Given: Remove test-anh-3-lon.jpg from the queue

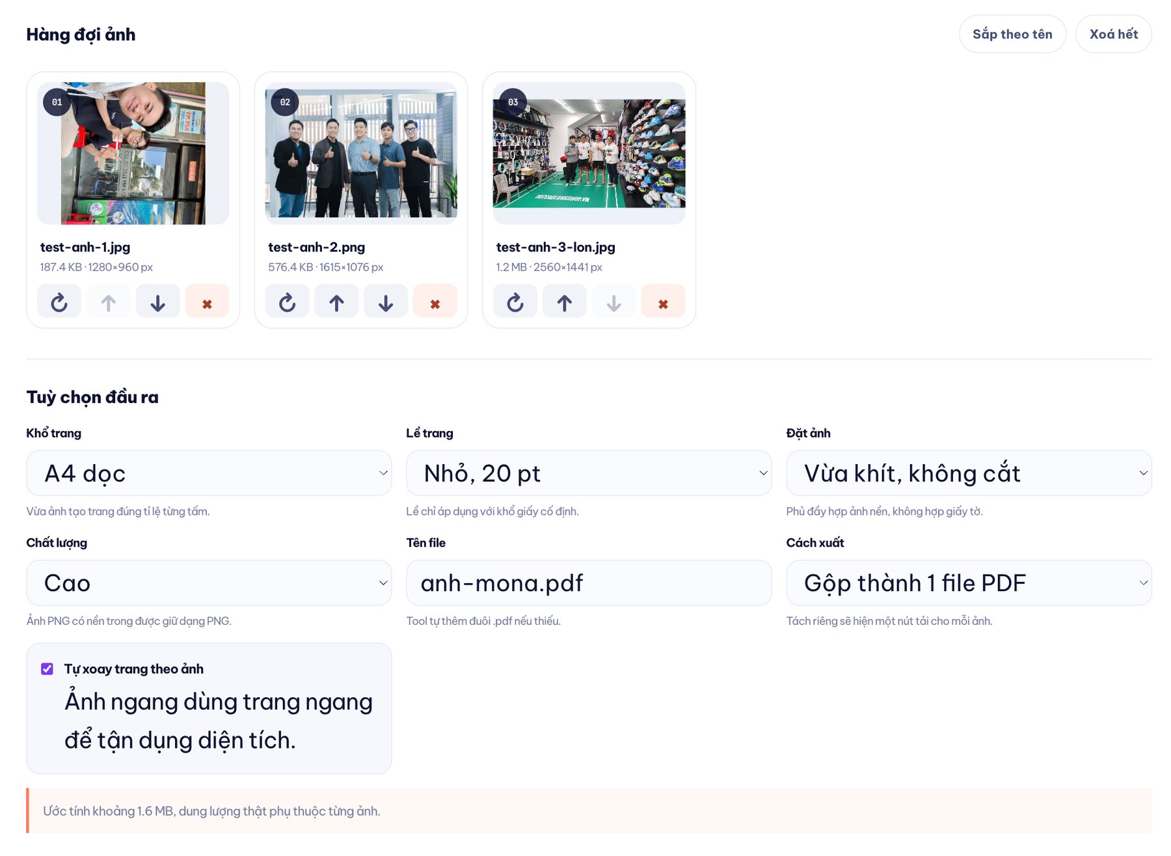Looking at the screenshot, I should 664,301.
